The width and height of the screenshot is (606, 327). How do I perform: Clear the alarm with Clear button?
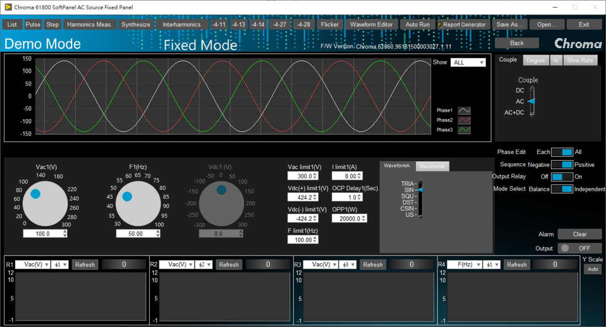(x=580, y=235)
